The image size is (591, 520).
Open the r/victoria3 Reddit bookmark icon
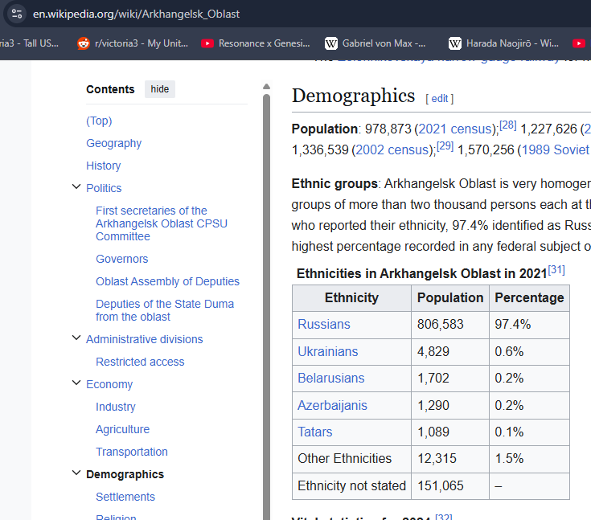(84, 43)
